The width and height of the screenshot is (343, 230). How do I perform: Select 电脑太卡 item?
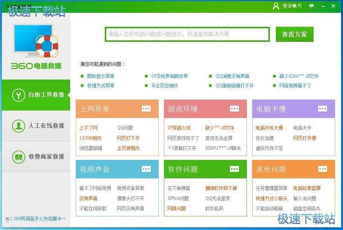302,128
